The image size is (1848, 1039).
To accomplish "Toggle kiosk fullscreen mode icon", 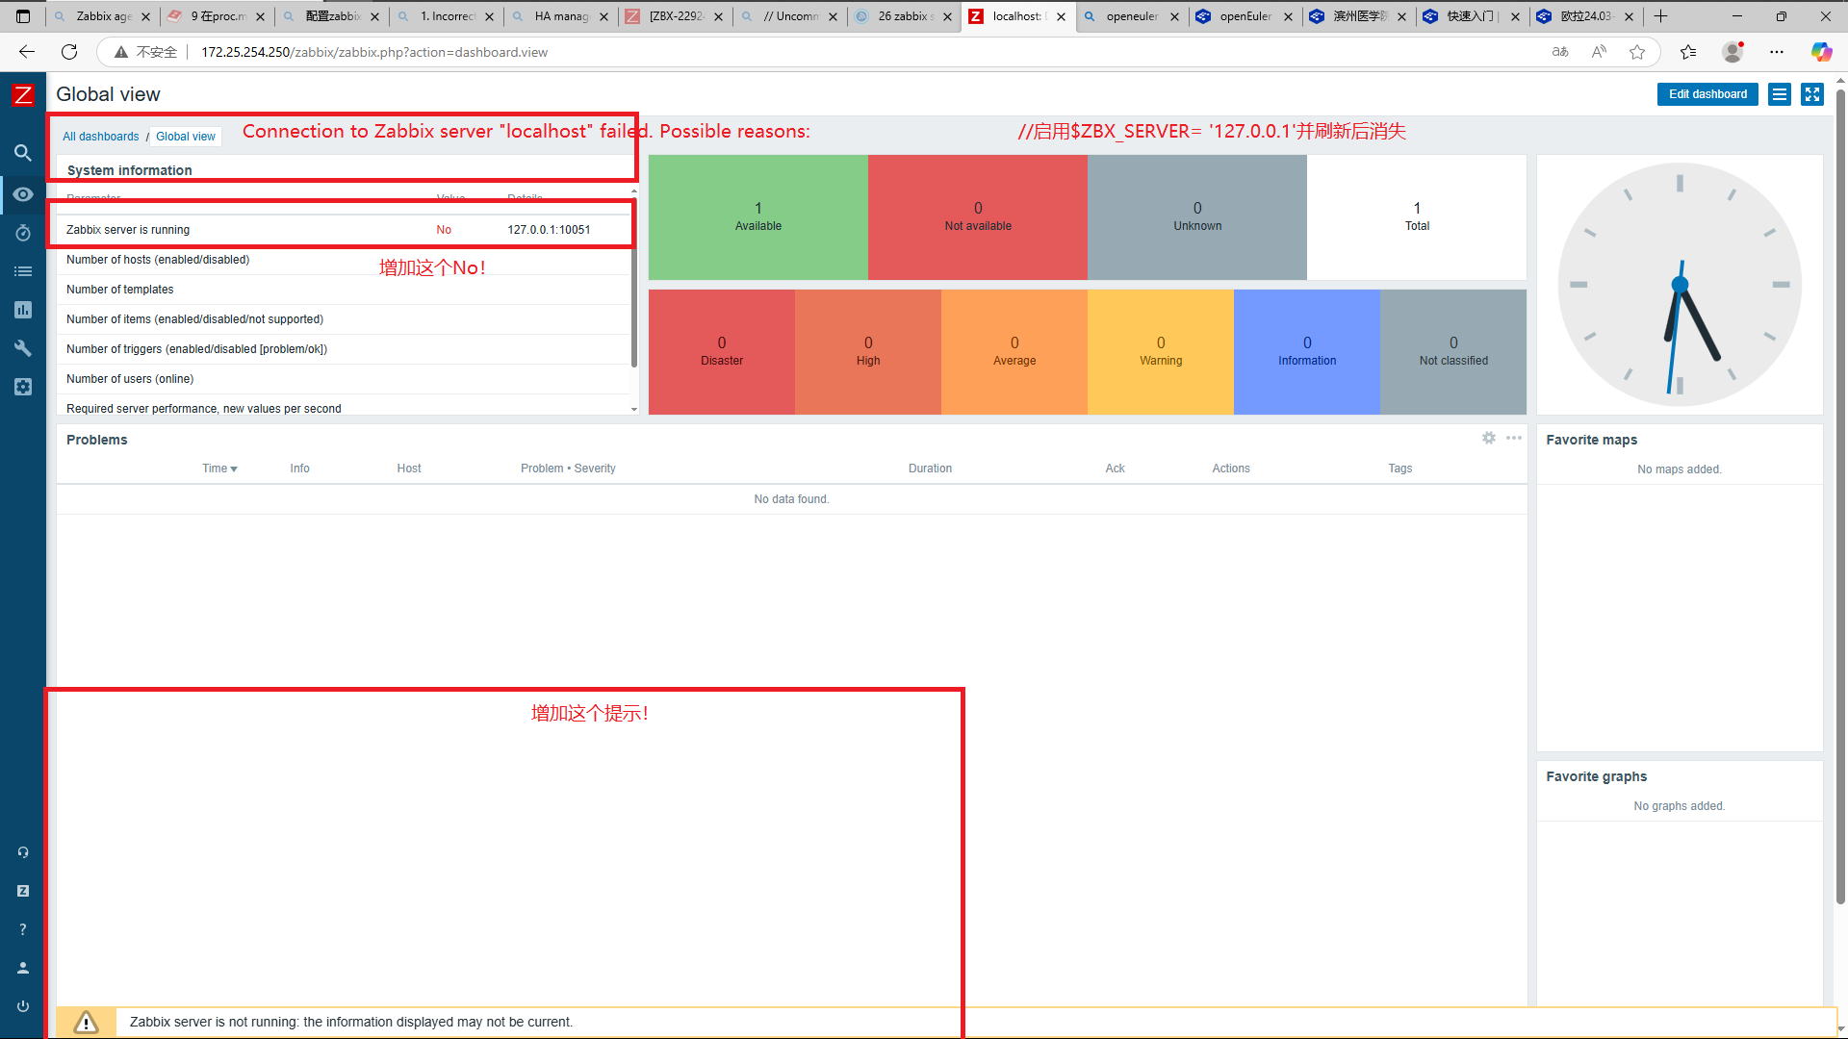I will [1812, 94].
